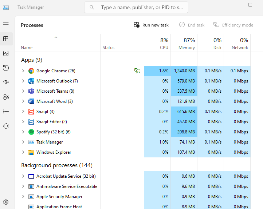This screenshot has width=263, height=209.
Task: Expand the Snagit (3) process group
Action: [x=23, y=112]
